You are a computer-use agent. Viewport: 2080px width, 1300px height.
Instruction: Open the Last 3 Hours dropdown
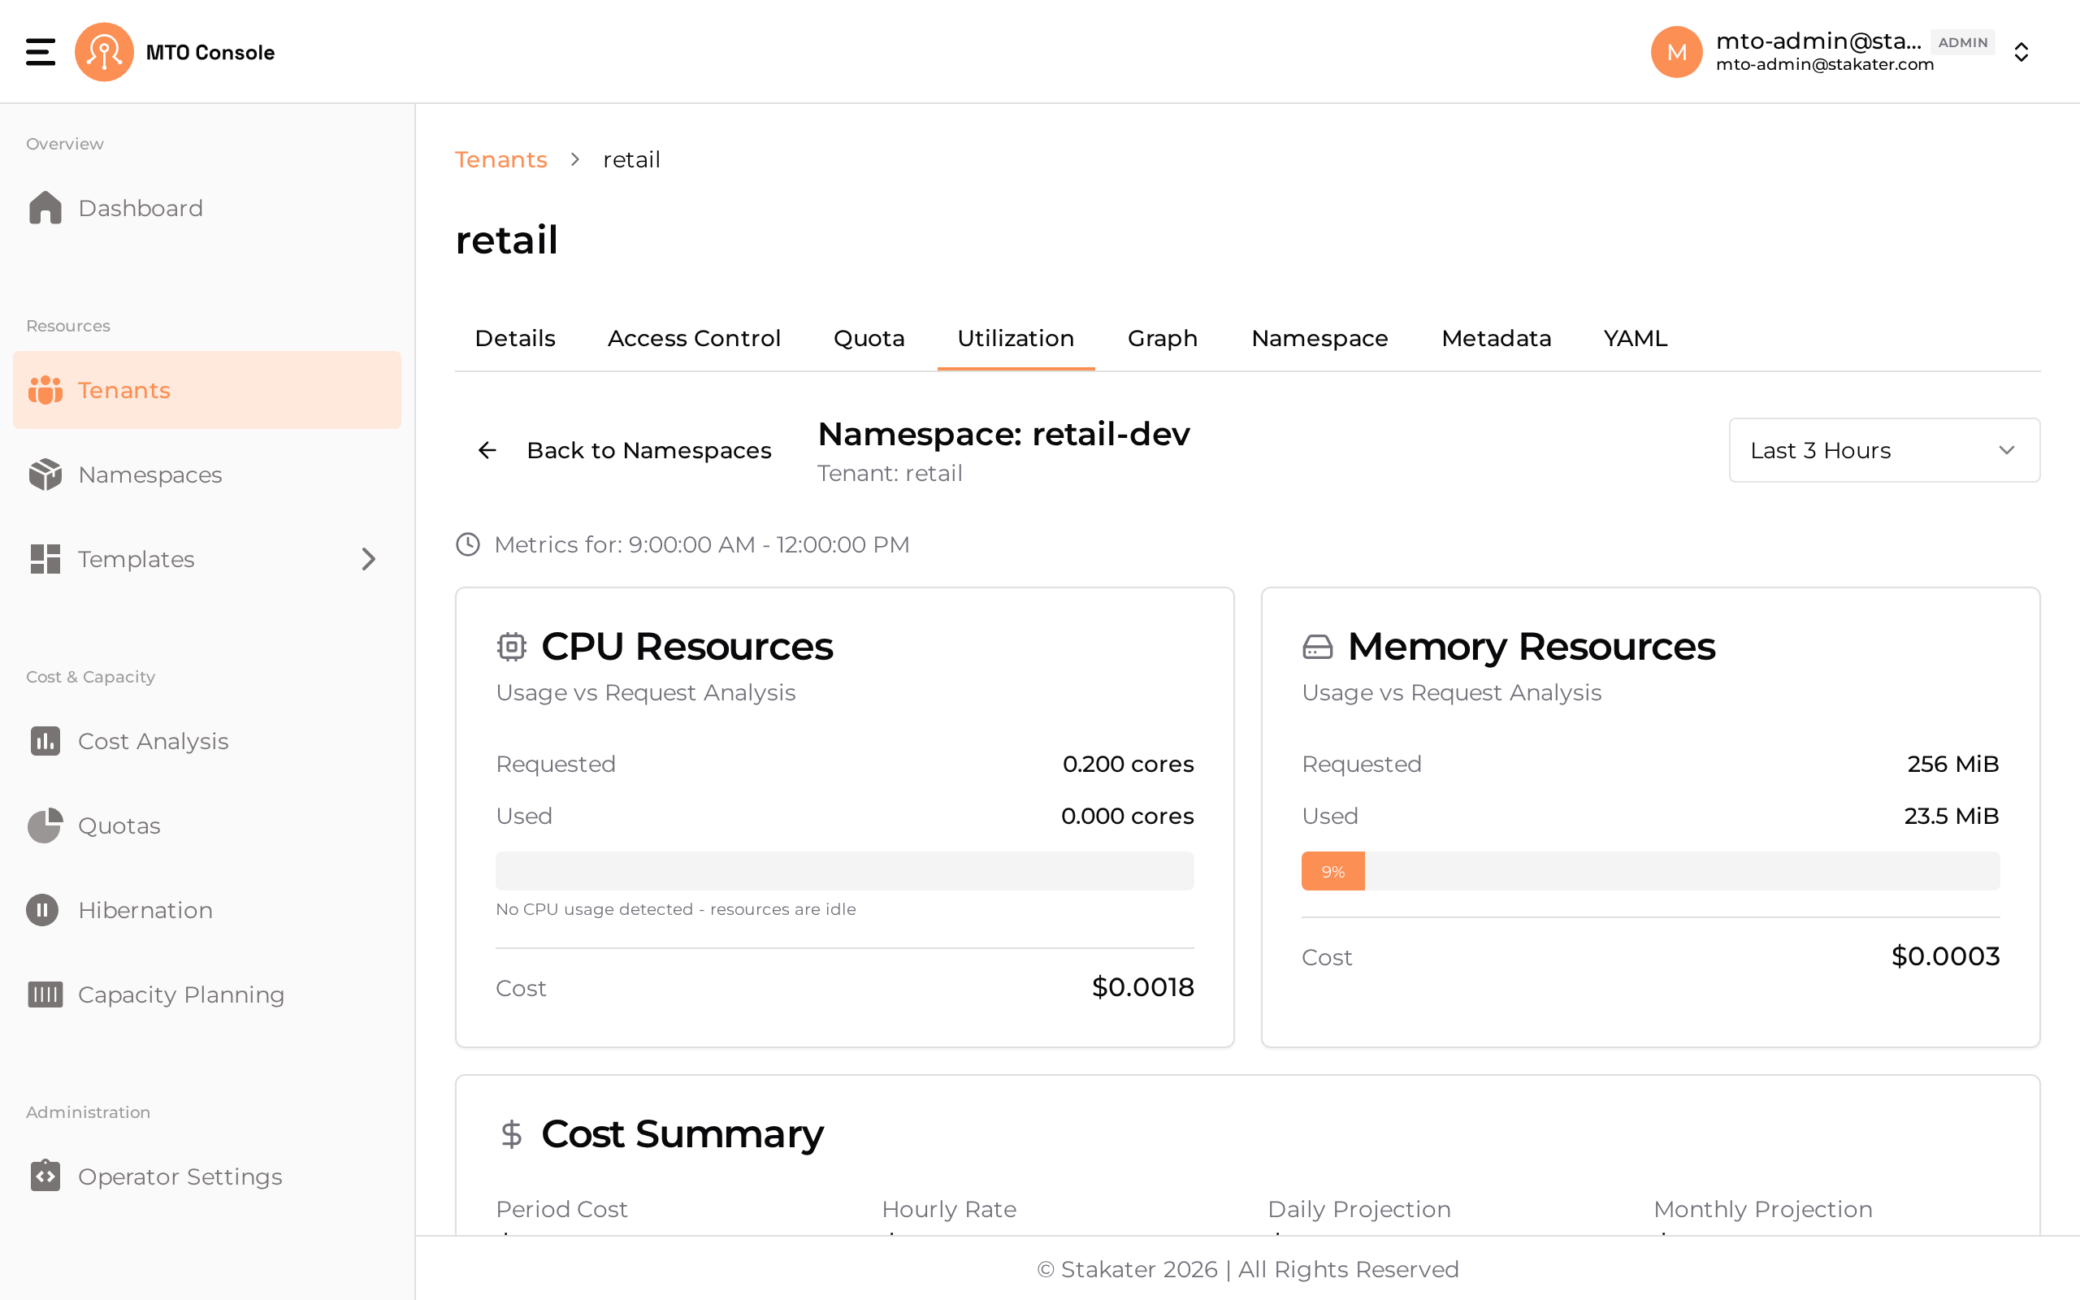tap(1884, 450)
